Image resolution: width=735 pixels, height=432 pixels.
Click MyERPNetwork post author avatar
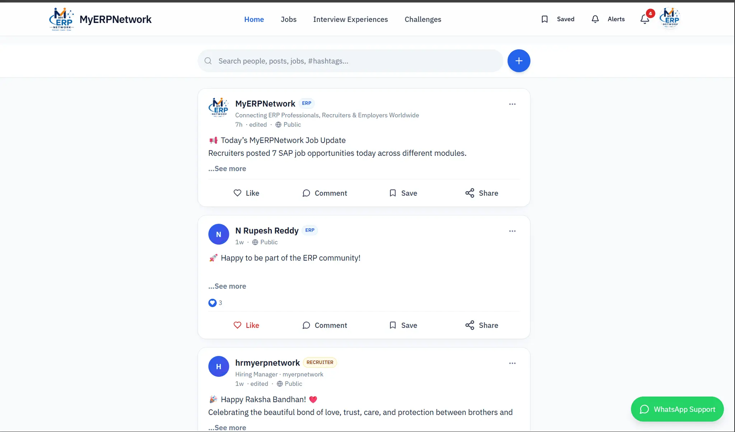(219, 107)
